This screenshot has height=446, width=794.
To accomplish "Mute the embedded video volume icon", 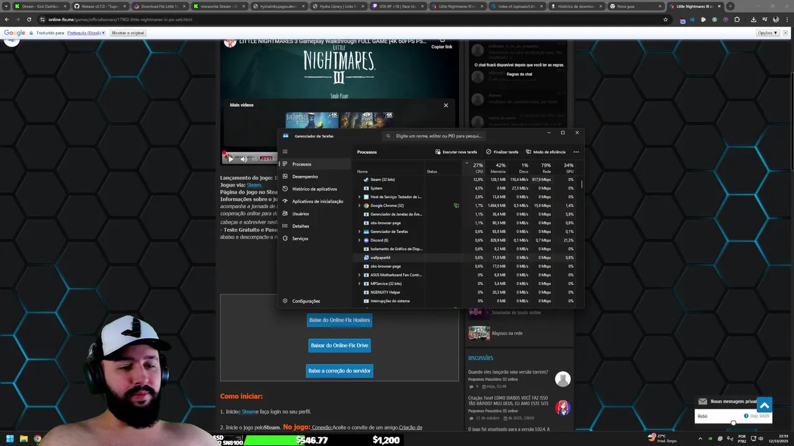I will pyautogui.click(x=244, y=159).
